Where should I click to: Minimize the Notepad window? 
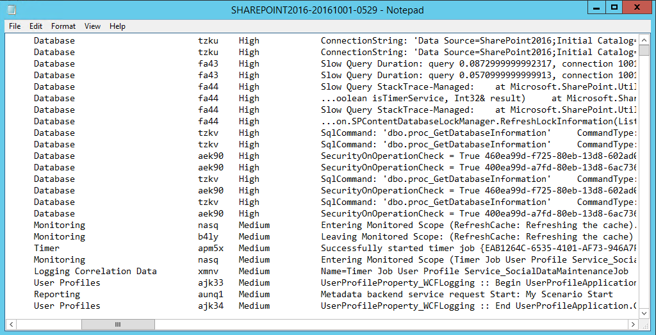tap(598, 8)
